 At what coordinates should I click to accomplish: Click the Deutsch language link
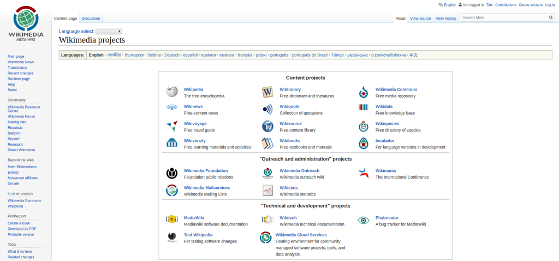(172, 55)
